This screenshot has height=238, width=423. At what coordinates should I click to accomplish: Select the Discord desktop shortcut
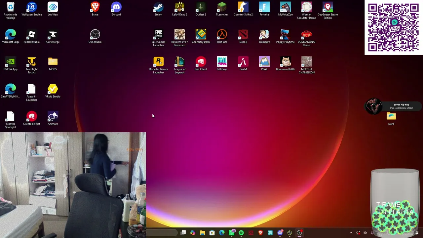pyautogui.click(x=116, y=9)
